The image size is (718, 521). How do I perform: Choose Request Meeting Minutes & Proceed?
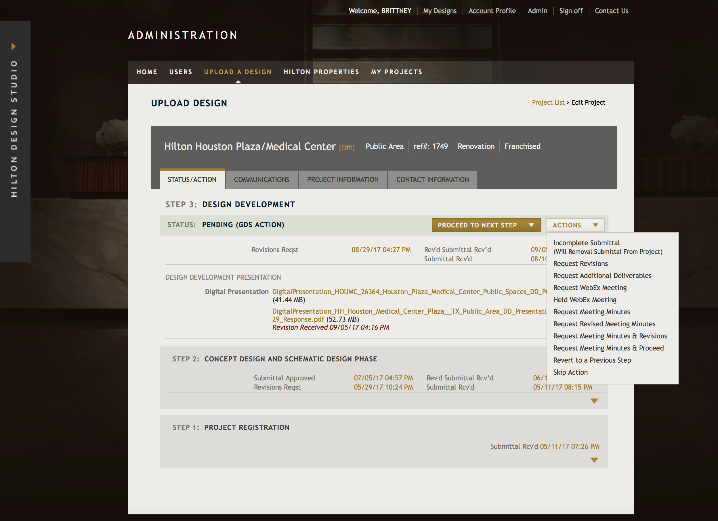(x=608, y=348)
